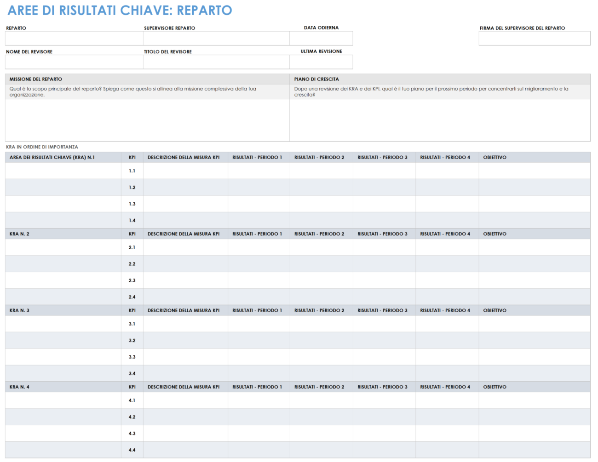The image size is (598, 462).
Task: Select KPI cell 2.4
Action: coord(132,297)
